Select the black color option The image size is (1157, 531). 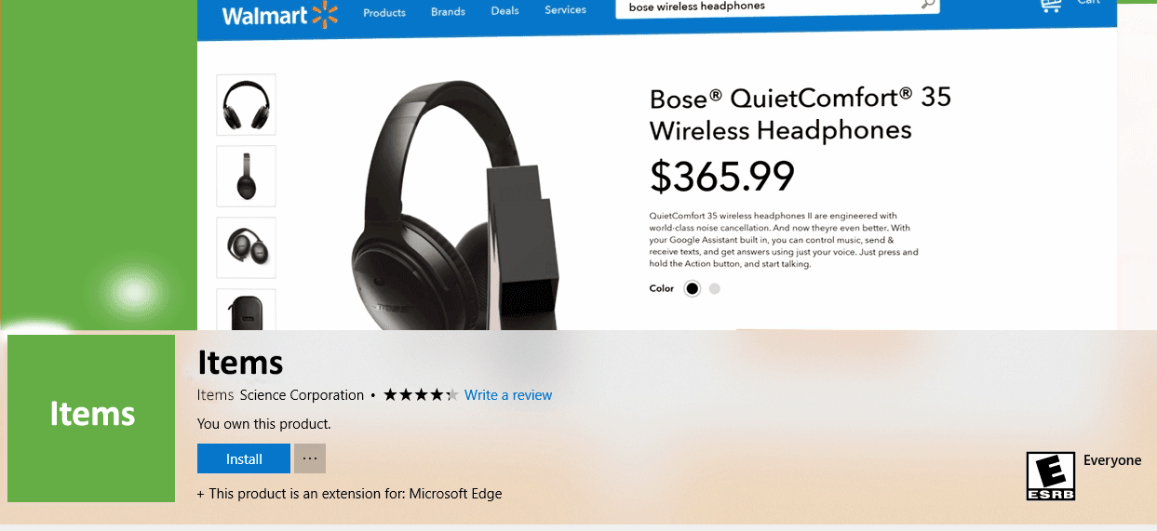click(x=692, y=288)
